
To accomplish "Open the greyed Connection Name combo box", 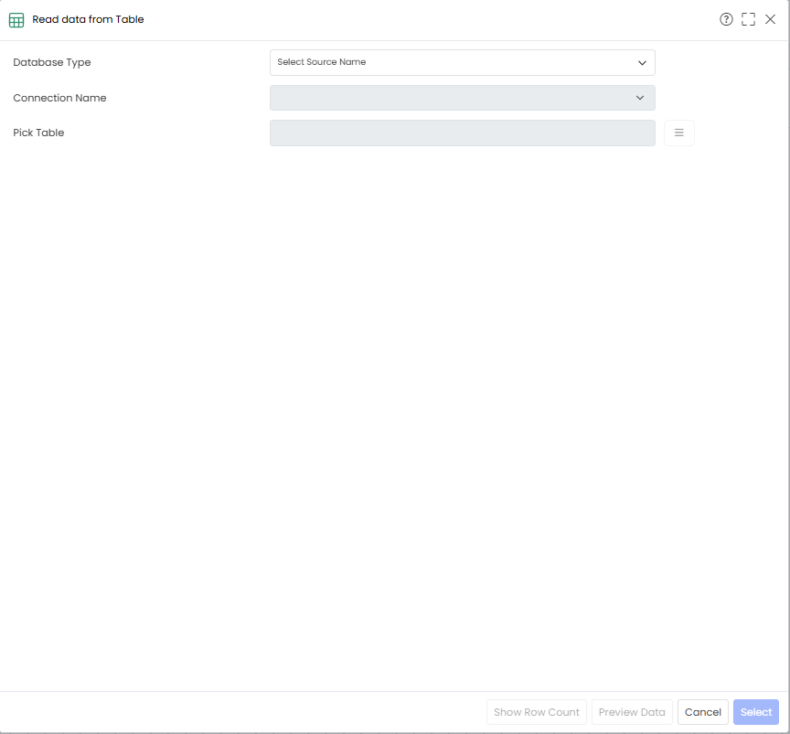I will pos(463,98).
